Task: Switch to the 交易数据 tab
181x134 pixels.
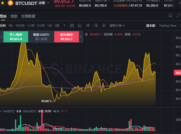Action: [x=28, y=16]
